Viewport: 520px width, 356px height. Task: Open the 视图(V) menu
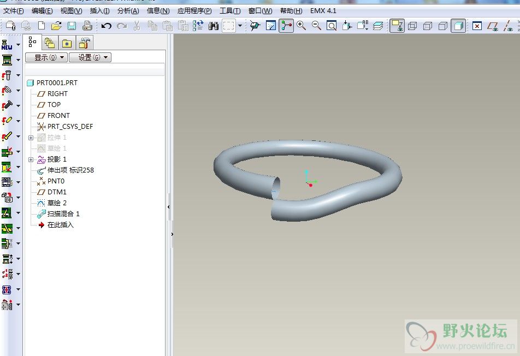pos(72,10)
